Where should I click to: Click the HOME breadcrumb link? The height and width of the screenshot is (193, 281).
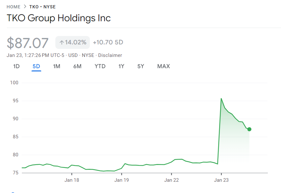coord(13,7)
